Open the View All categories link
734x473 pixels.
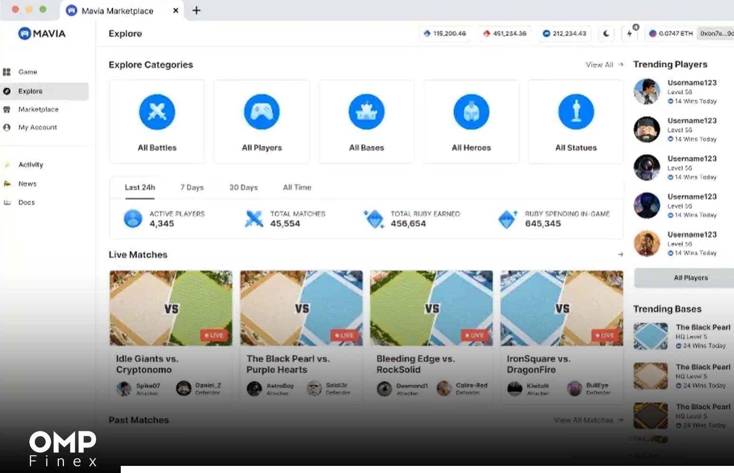[604, 65]
